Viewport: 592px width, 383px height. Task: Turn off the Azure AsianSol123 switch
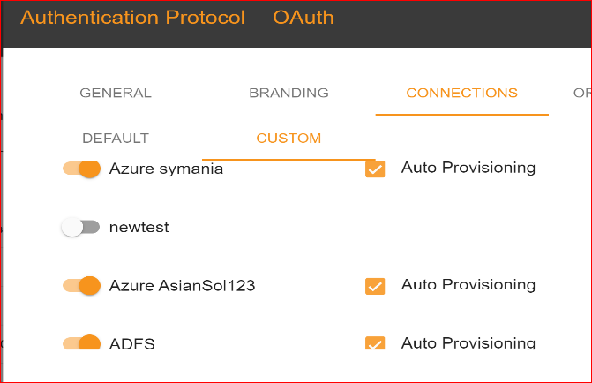tap(82, 285)
